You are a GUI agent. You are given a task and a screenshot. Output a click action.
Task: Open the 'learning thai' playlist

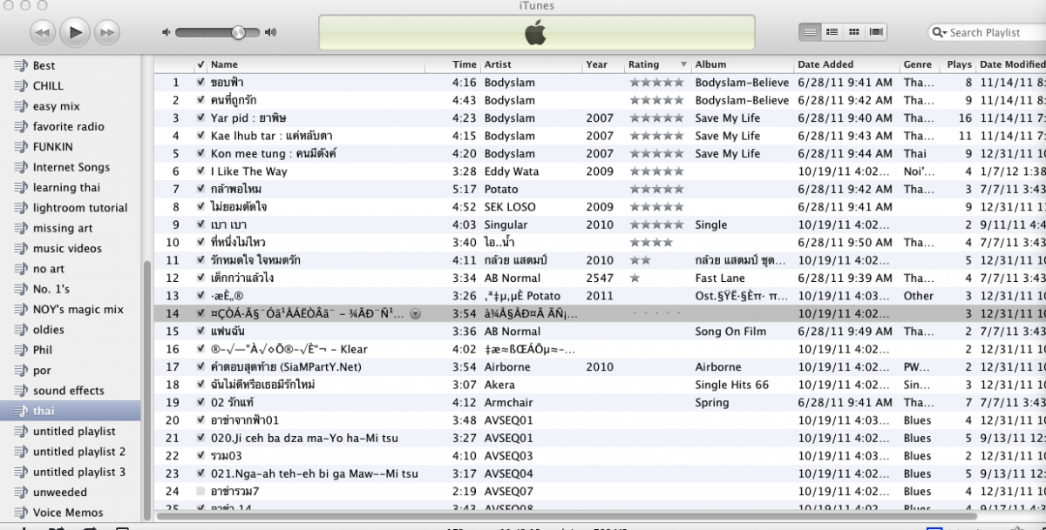click(66, 187)
